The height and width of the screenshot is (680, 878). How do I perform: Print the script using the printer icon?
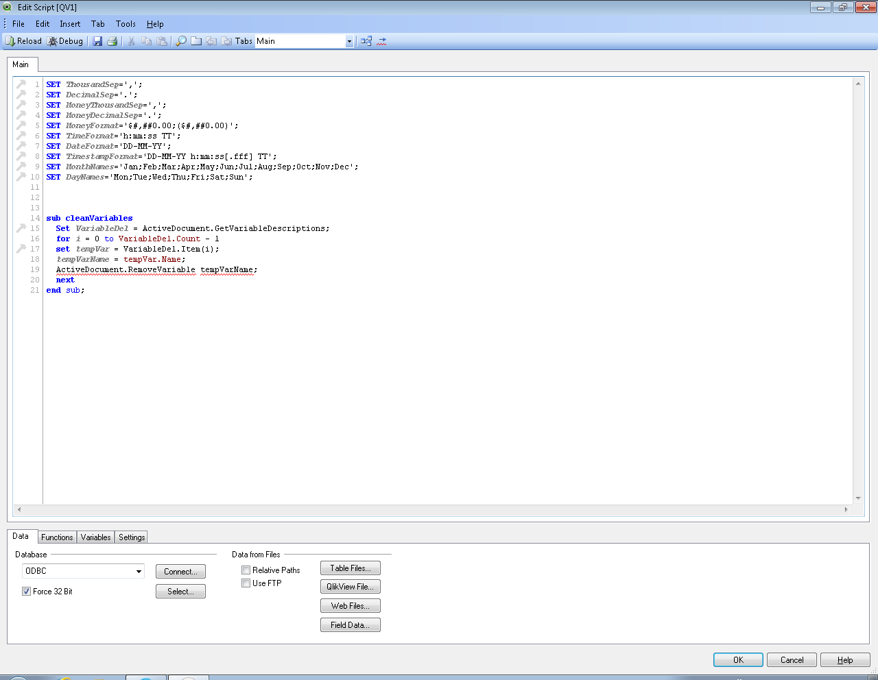click(112, 41)
